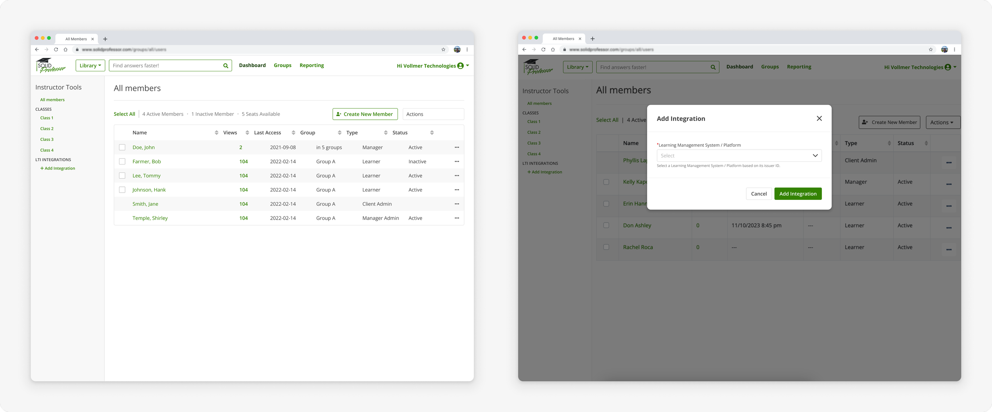The image size is (992, 412).
Task: Open Hi Vollmer Technologies menu, left window
Action: pos(433,66)
